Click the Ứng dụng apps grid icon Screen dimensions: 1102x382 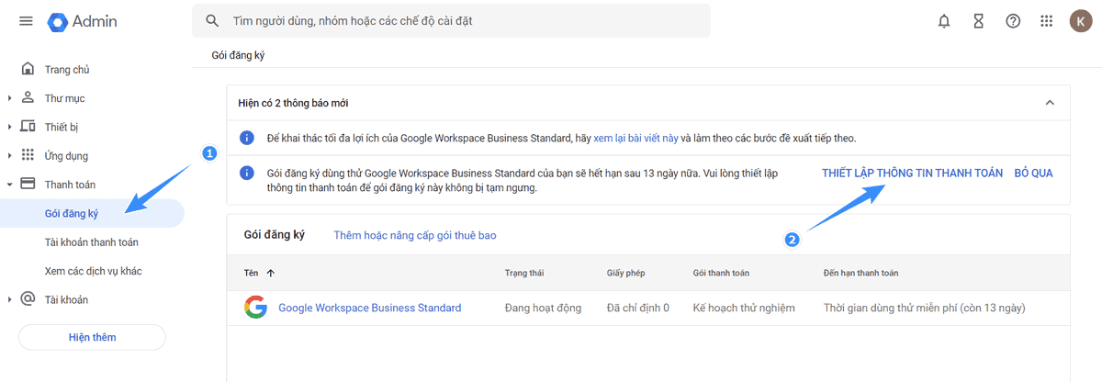pyautogui.click(x=28, y=155)
